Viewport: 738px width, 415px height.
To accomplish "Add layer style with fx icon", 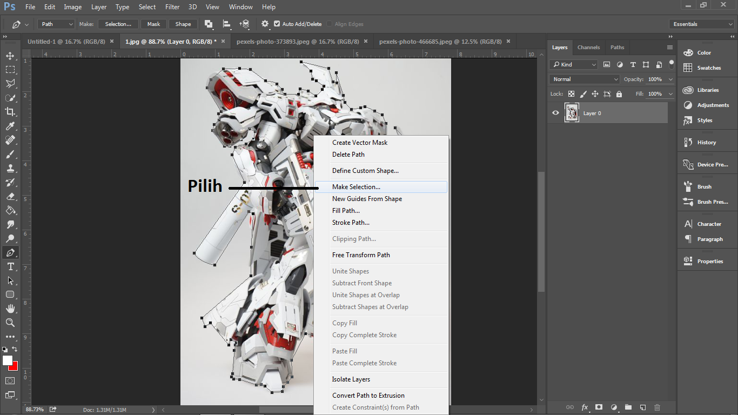I will [x=585, y=407].
